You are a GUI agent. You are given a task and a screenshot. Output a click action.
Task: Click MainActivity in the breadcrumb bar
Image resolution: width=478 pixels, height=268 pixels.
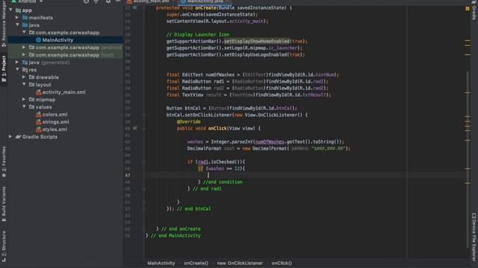[161, 263]
